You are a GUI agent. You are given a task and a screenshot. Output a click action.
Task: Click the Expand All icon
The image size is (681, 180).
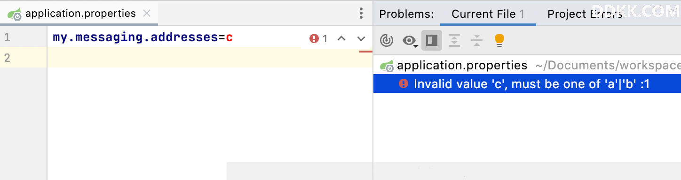point(454,41)
